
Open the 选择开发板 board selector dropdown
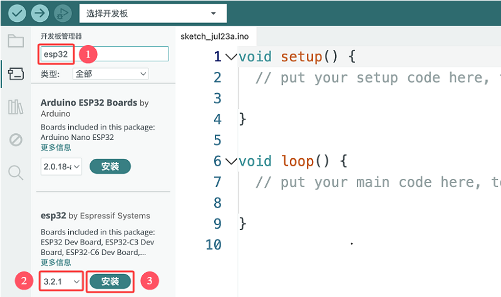[153, 13]
